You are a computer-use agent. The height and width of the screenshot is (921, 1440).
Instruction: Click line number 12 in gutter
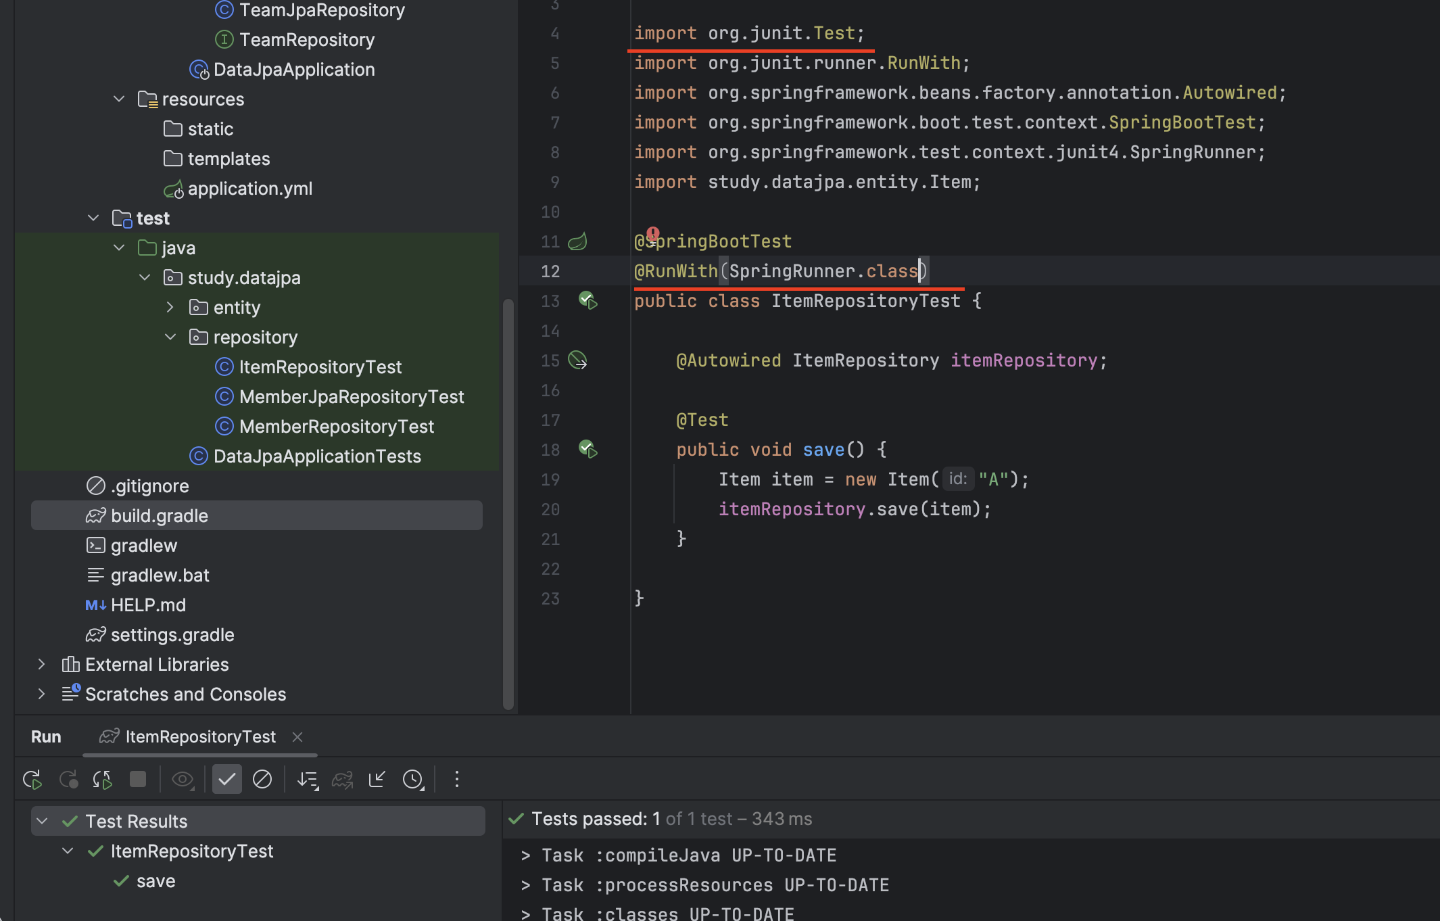[x=550, y=271]
